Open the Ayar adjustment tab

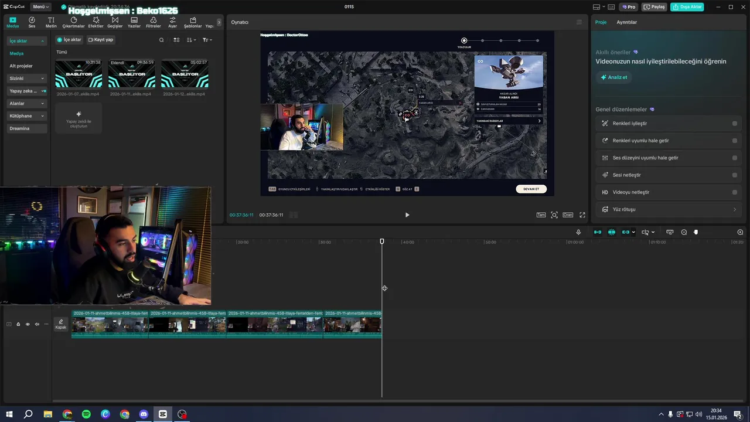172,22
